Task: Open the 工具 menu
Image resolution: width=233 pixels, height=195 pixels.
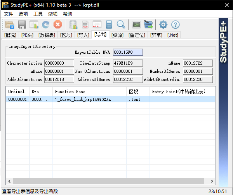Action: [x=38, y=14]
